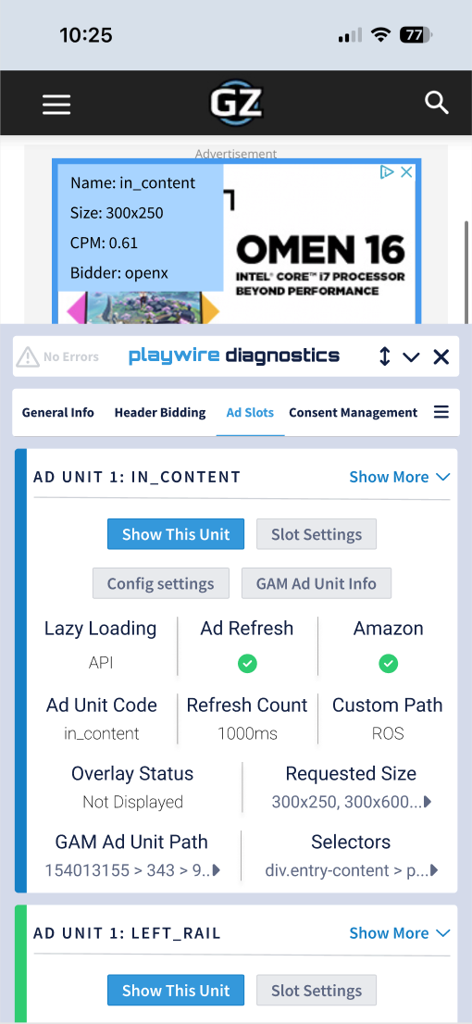Viewport: 472px width, 1024px height.
Task: Click the Amazon green checkmark
Action: pyautogui.click(x=388, y=664)
